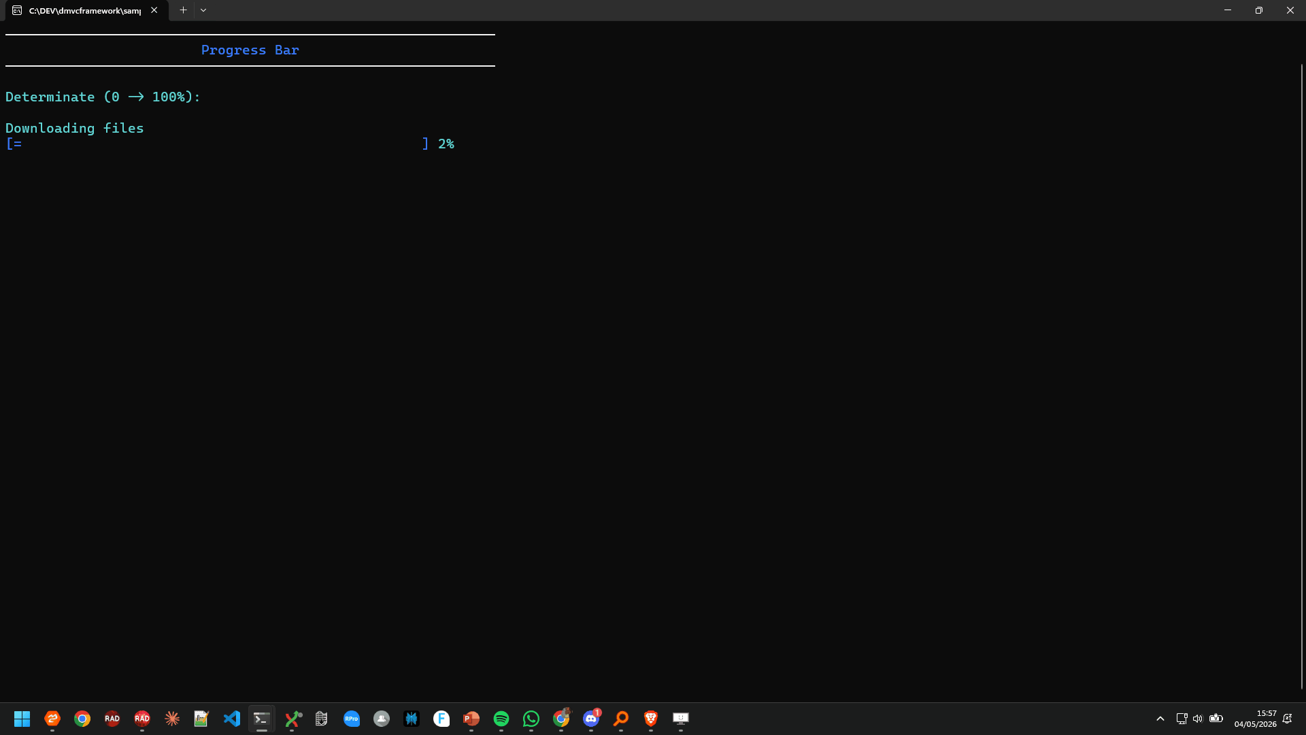The image size is (1306, 735).
Task: Open the green-red cross taskbar app
Action: tap(293, 719)
